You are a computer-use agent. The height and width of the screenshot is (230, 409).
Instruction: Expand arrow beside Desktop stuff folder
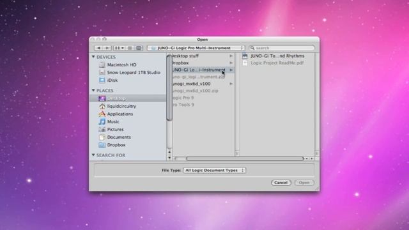pos(231,56)
